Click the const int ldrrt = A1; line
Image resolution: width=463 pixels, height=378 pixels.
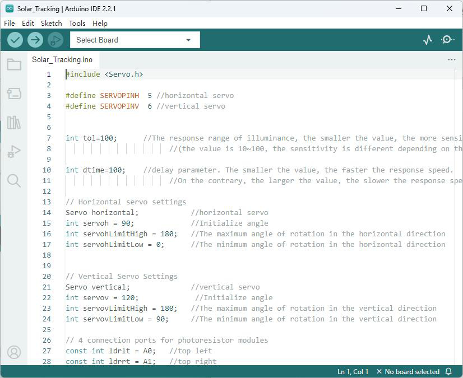pos(111,361)
